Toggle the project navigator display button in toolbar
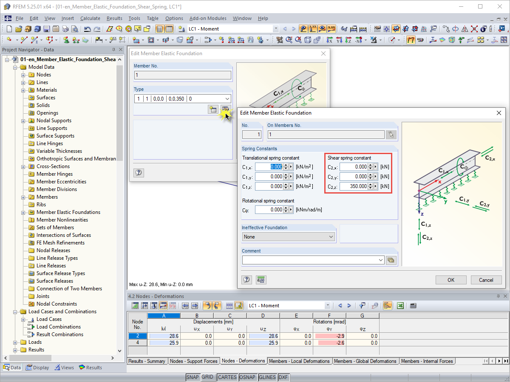510x382 pixels. click(x=159, y=29)
